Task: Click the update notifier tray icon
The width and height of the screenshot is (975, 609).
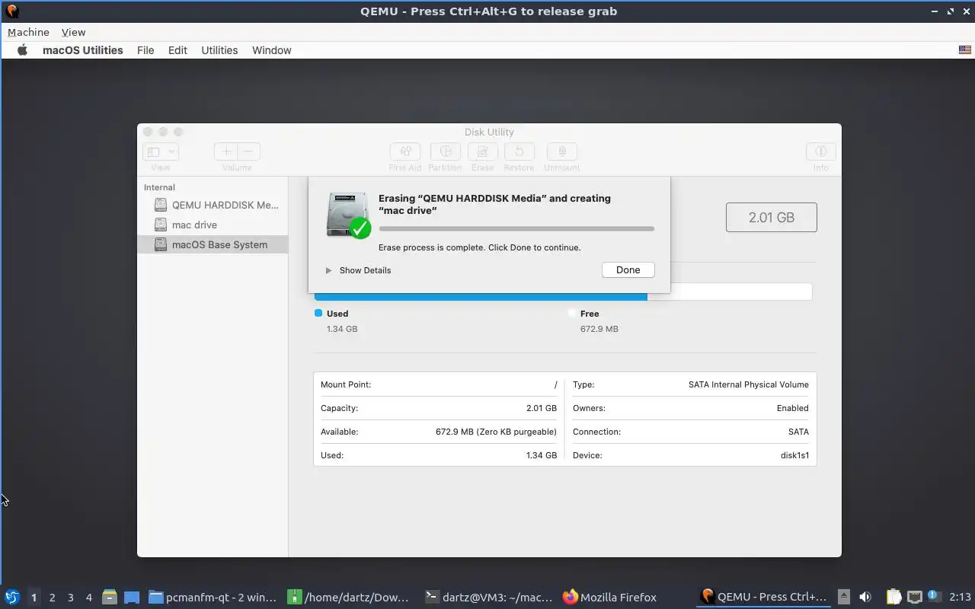Action: pos(935,596)
